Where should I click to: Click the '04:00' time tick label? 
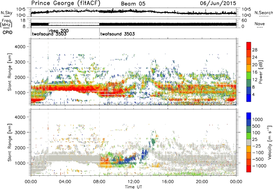[65, 182]
